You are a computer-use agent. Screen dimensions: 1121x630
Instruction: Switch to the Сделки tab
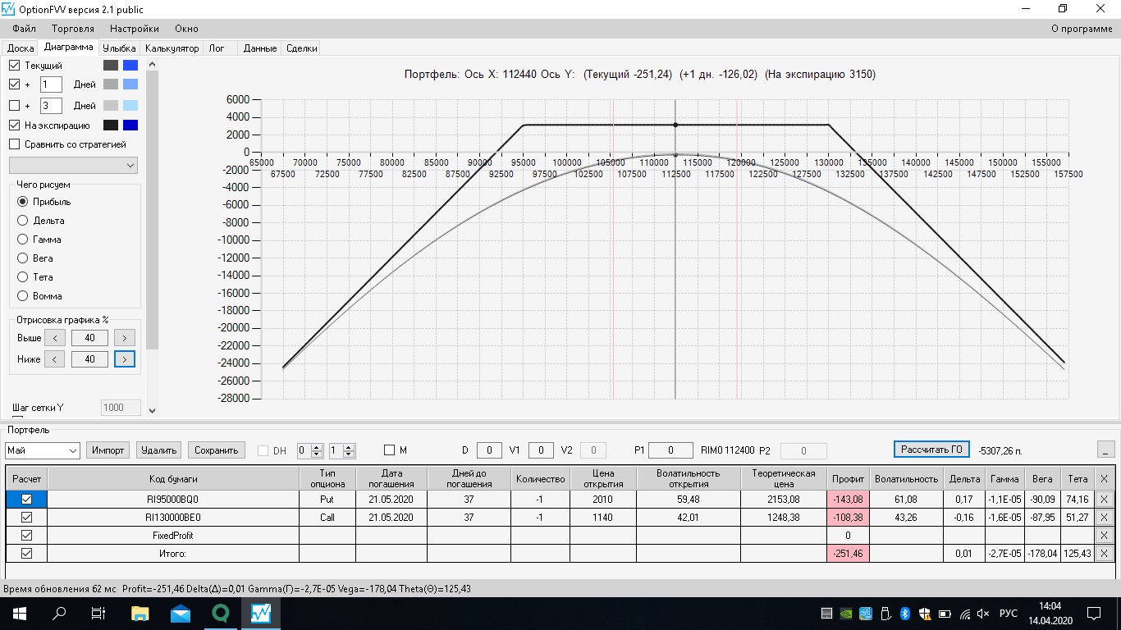[x=302, y=48]
